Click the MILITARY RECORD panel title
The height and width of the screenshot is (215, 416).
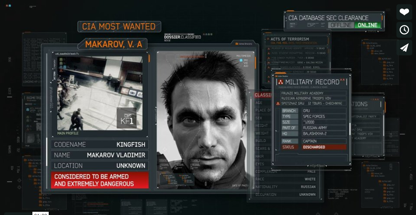(312, 82)
